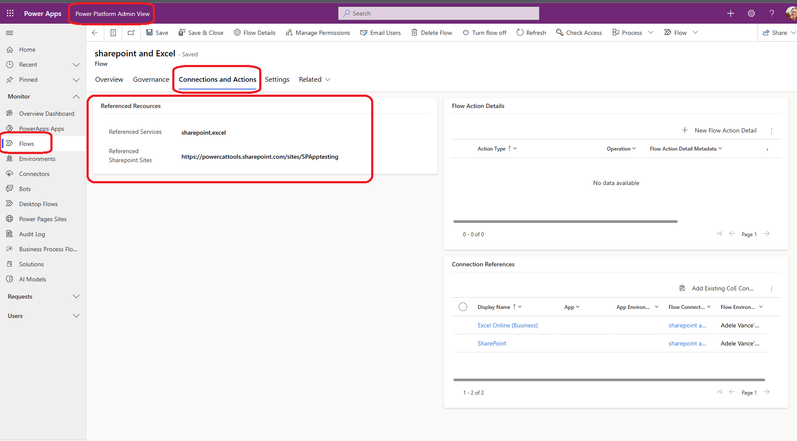The width and height of the screenshot is (797, 441).
Task: Open Manage Permissions from the toolbar
Action: tap(318, 32)
